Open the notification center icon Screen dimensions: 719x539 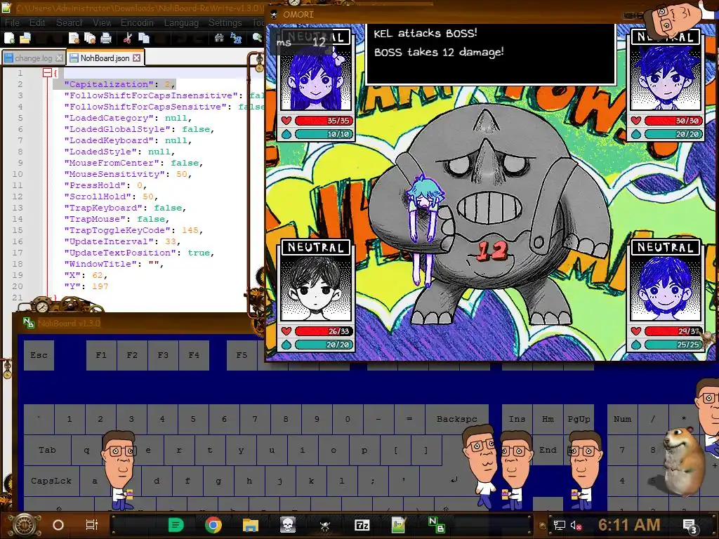(x=690, y=526)
